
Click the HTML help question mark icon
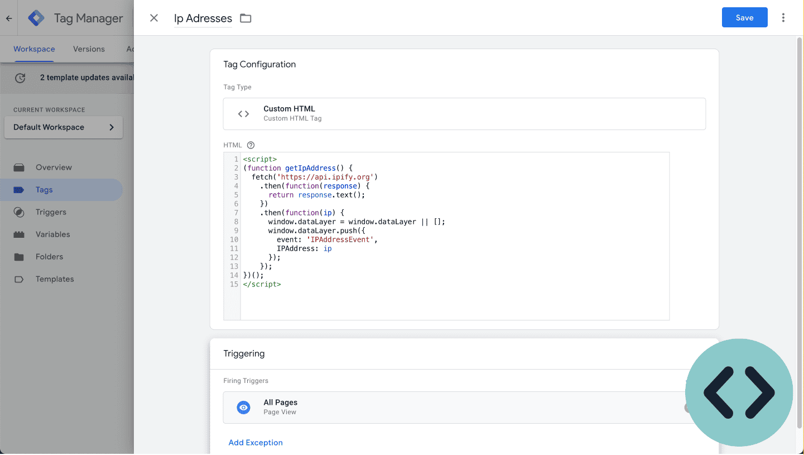pyautogui.click(x=250, y=145)
